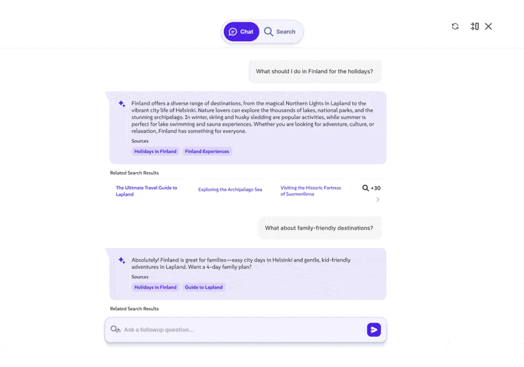Open Visiting the Historic Fortress of Suomenlinna link

[310, 191]
